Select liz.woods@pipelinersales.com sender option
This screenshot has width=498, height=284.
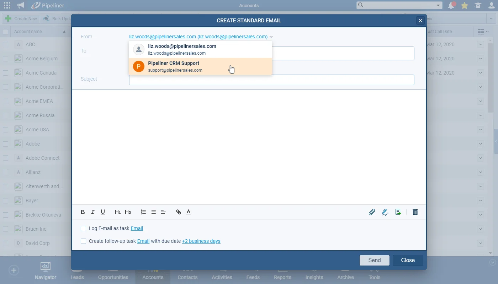click(201, 49)
